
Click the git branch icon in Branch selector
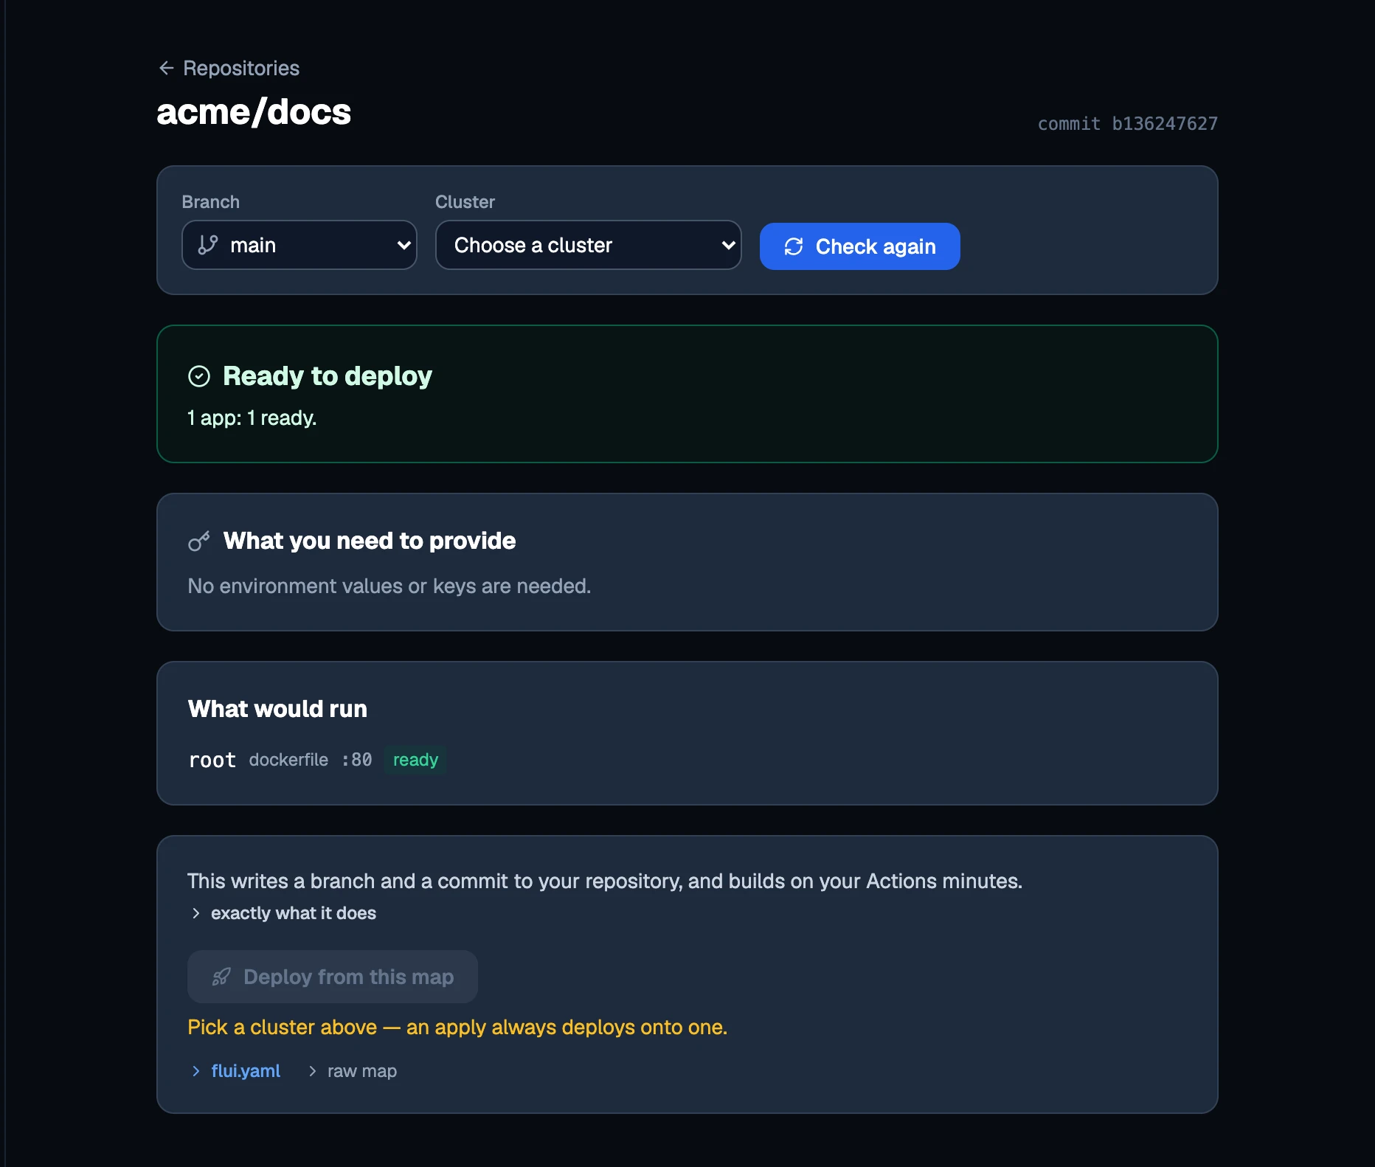click(x=208, y=245)
